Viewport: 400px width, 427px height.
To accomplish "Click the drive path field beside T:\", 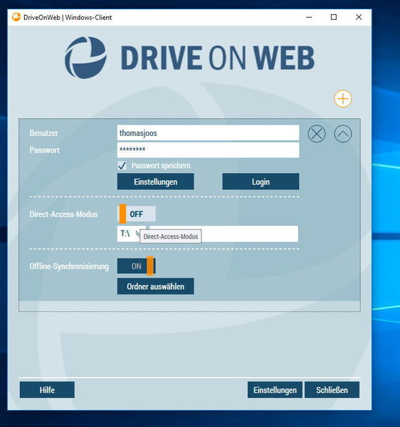I will pyautogui.click(x=223, y=233).
